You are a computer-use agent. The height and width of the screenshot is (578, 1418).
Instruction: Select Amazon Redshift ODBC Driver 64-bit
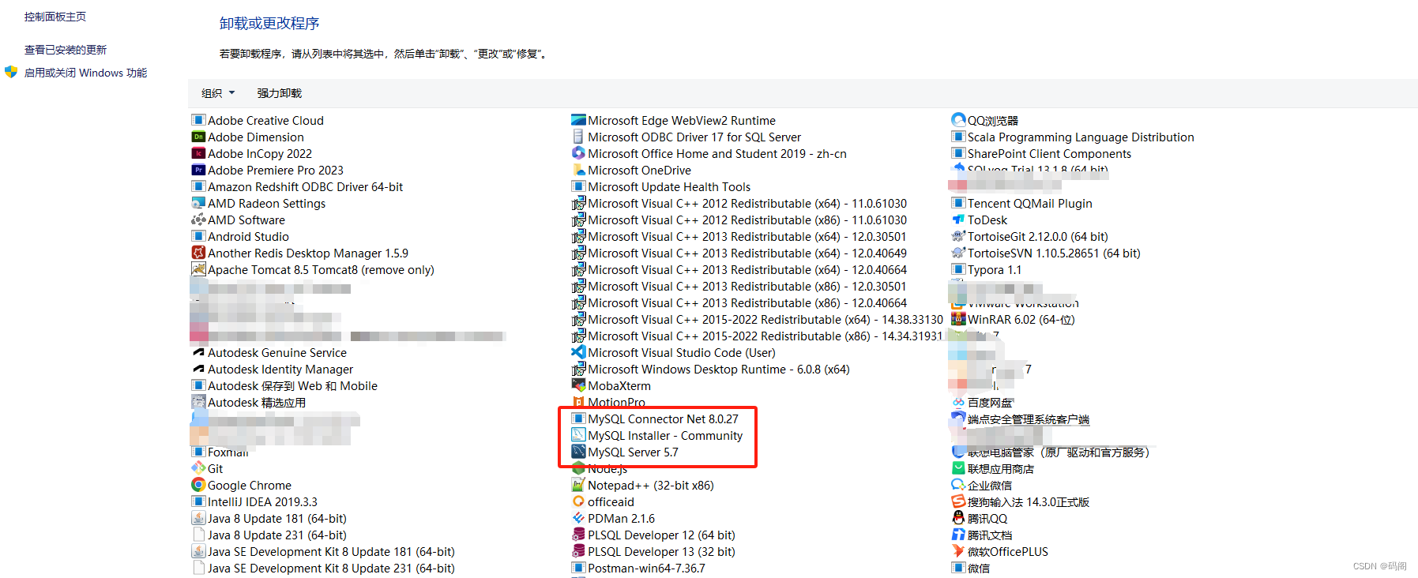pyautogui.click(x=297, y=186)
